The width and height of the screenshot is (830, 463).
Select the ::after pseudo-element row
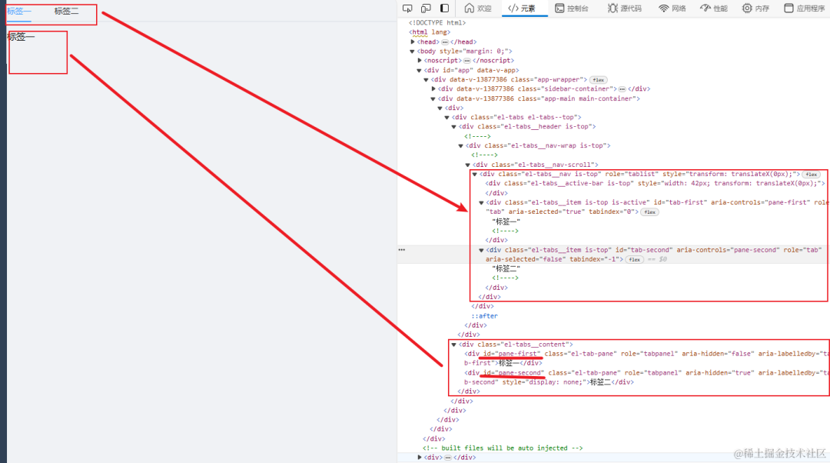coord(484,316)
